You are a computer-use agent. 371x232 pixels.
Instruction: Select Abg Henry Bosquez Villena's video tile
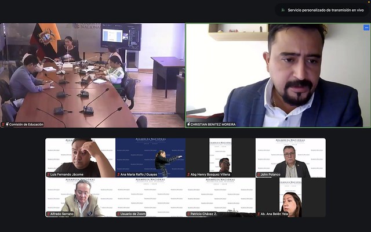(x=220, y=158)
